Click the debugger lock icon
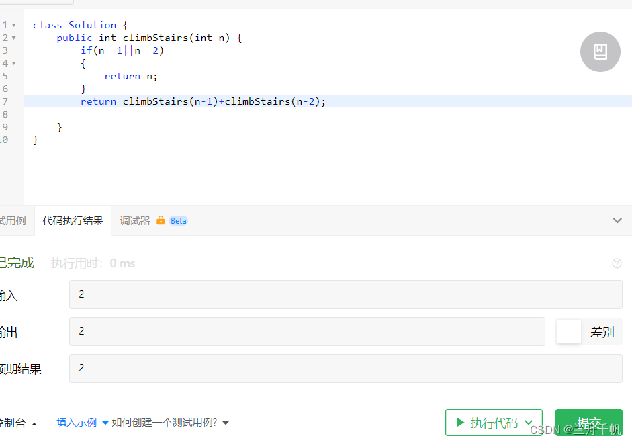Screen dimensions: 632x442 pyautogui.click(x=161, y=220)
